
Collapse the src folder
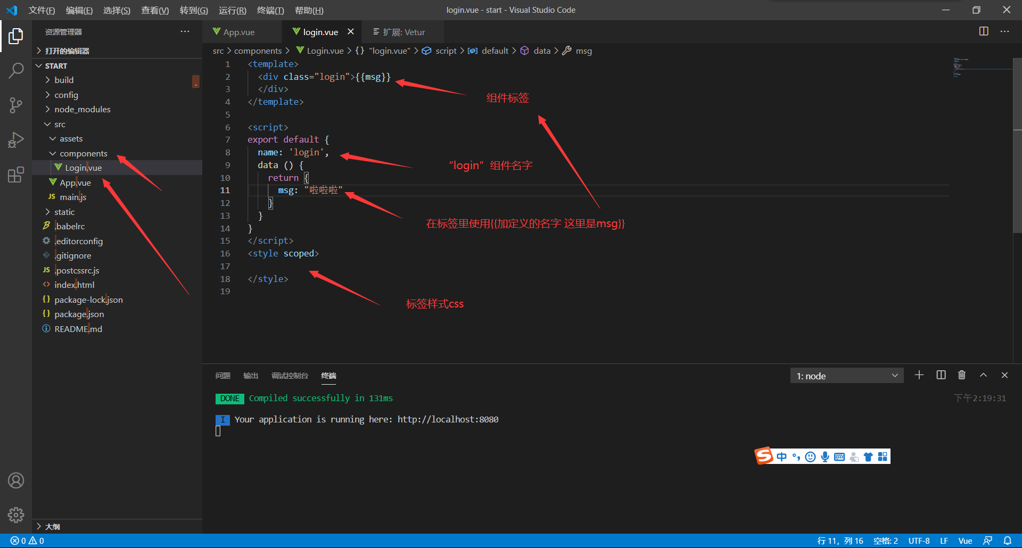(117, 124)
